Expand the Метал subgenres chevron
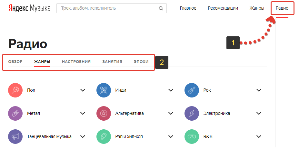This screenshot has height=148, width=299. pos(83,113)
